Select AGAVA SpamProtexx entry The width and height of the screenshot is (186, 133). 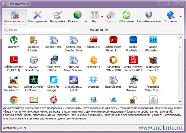click(33, 64)
